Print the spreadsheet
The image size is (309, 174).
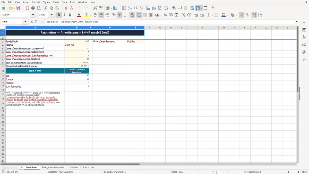[33, 8]
